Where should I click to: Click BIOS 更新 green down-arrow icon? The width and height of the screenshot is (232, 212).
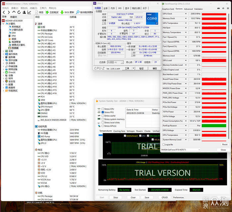tap(62, 12)
